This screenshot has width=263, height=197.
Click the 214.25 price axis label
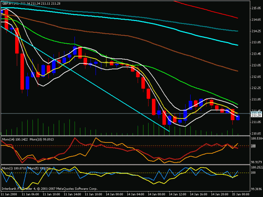(256, 31)
